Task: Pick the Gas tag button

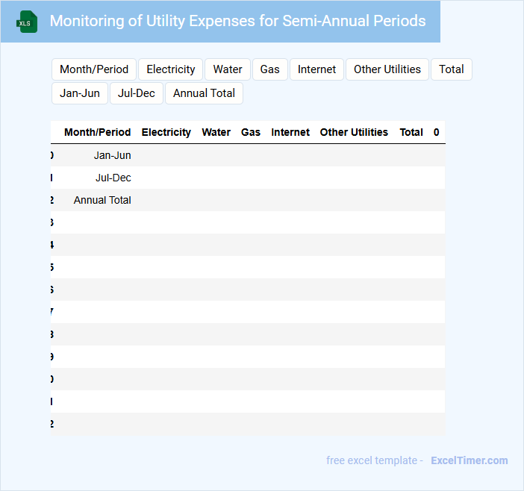Action: 269,69
